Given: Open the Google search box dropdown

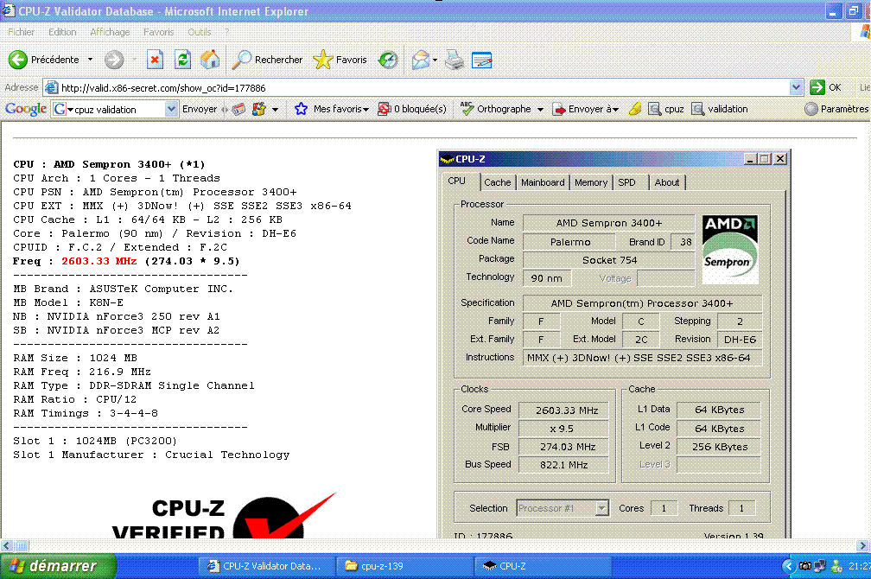Looking at the screenshot, I should click(171, 109).
